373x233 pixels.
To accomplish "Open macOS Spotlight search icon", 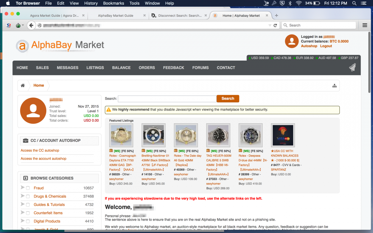I will coord(354,3).
